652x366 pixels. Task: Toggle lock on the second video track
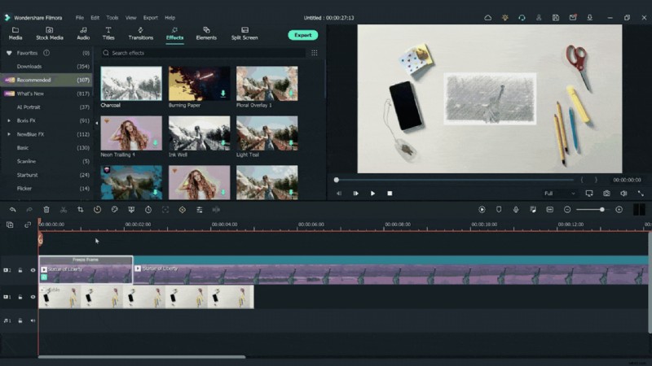tap(20, 297)
